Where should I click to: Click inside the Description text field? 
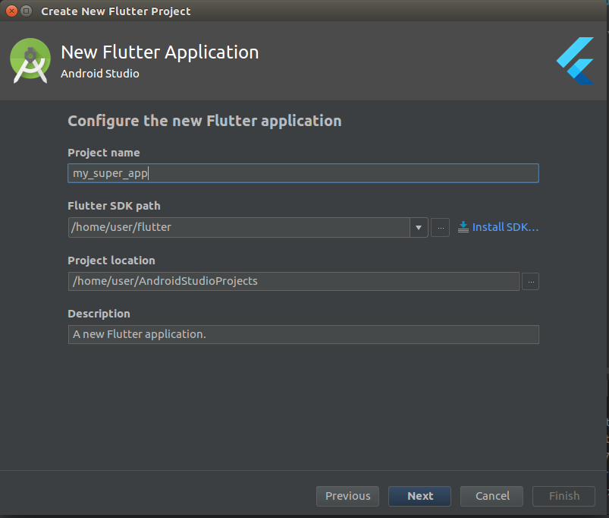click(x=303, y=334)
